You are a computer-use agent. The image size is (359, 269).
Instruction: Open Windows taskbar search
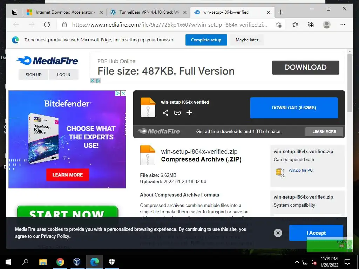pyautogui.click(x=25, y=262)
